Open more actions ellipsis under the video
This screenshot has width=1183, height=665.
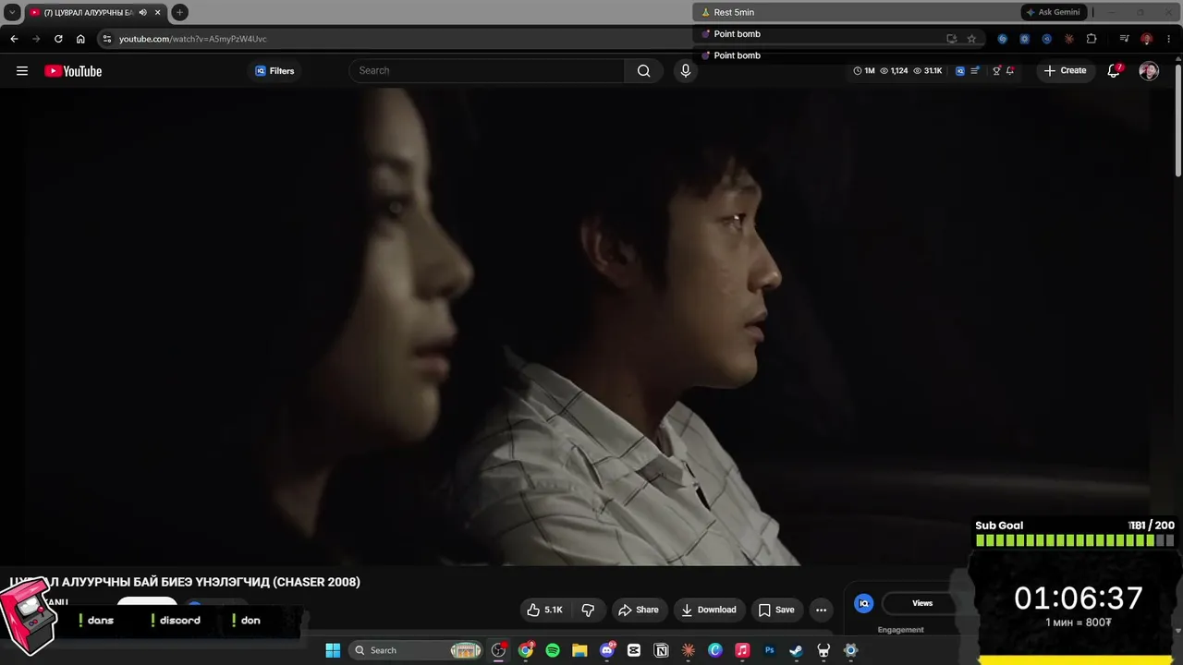[x=821, y=610]
